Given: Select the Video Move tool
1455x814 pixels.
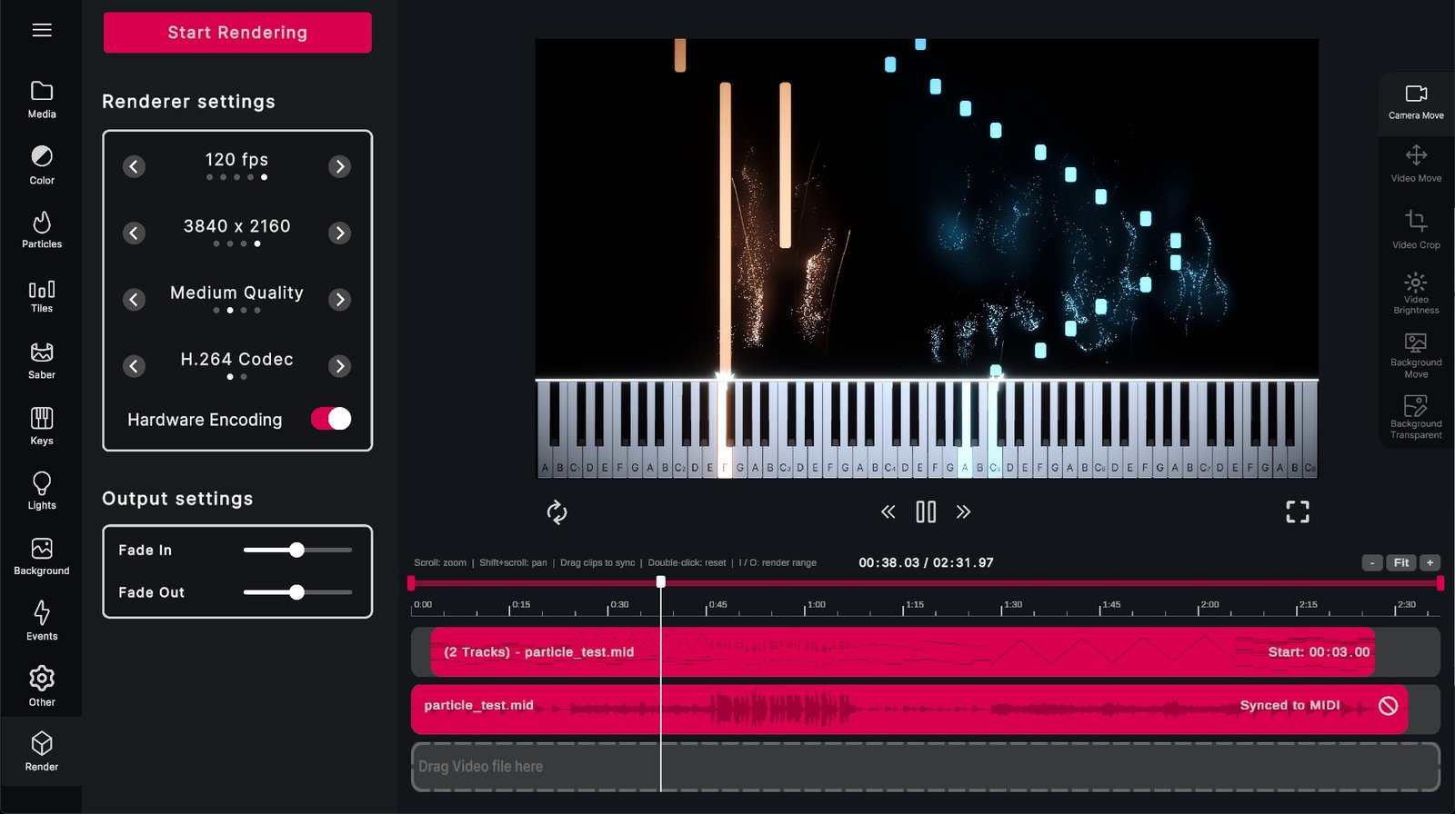Looking at the screenshot, I should pos(1416,164).
